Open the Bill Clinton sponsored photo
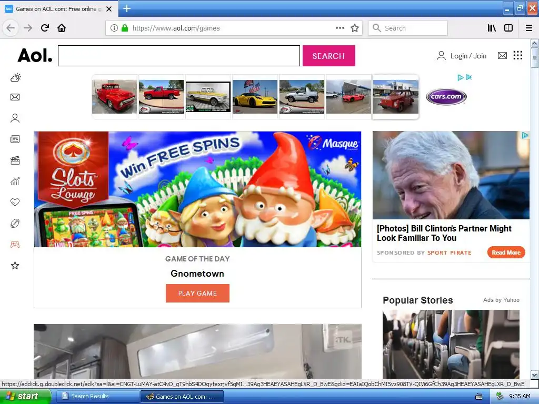The height and width of the screenshot is (404, 539). point(451,175)
